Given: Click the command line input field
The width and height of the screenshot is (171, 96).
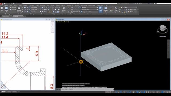Looking at the screenshot, I should [88, 89].
